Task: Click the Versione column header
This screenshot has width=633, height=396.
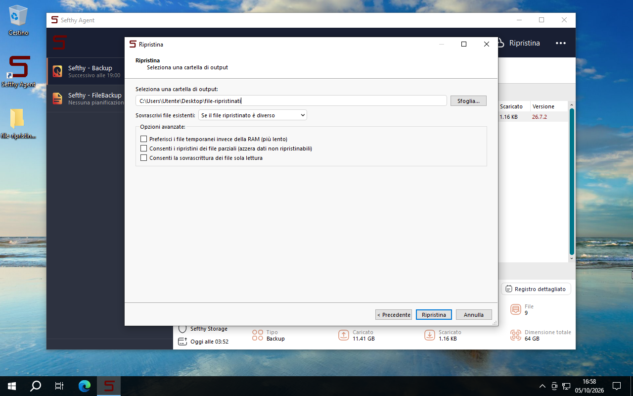Action: click(x=549, y=106)
